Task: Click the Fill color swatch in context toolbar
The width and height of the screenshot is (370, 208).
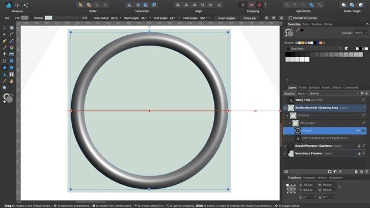Action: (24, 18)
